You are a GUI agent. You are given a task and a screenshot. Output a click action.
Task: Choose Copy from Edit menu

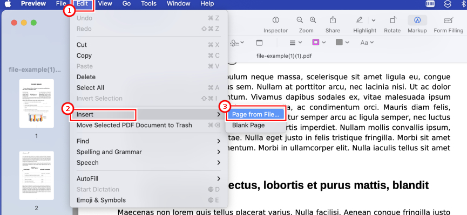[148, 56]
